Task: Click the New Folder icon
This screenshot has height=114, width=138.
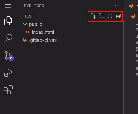Action: [102, 16]
